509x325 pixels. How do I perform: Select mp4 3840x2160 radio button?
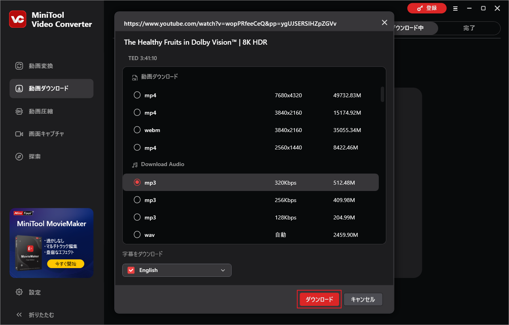[137, 113]
